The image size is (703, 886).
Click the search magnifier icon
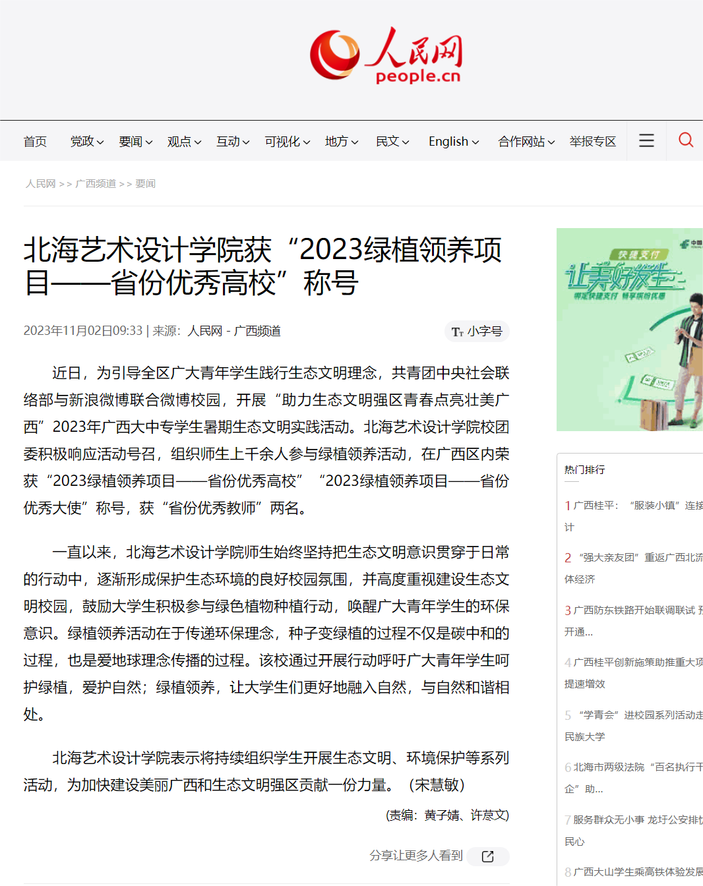pyautogui.click(x=686, y=140)
